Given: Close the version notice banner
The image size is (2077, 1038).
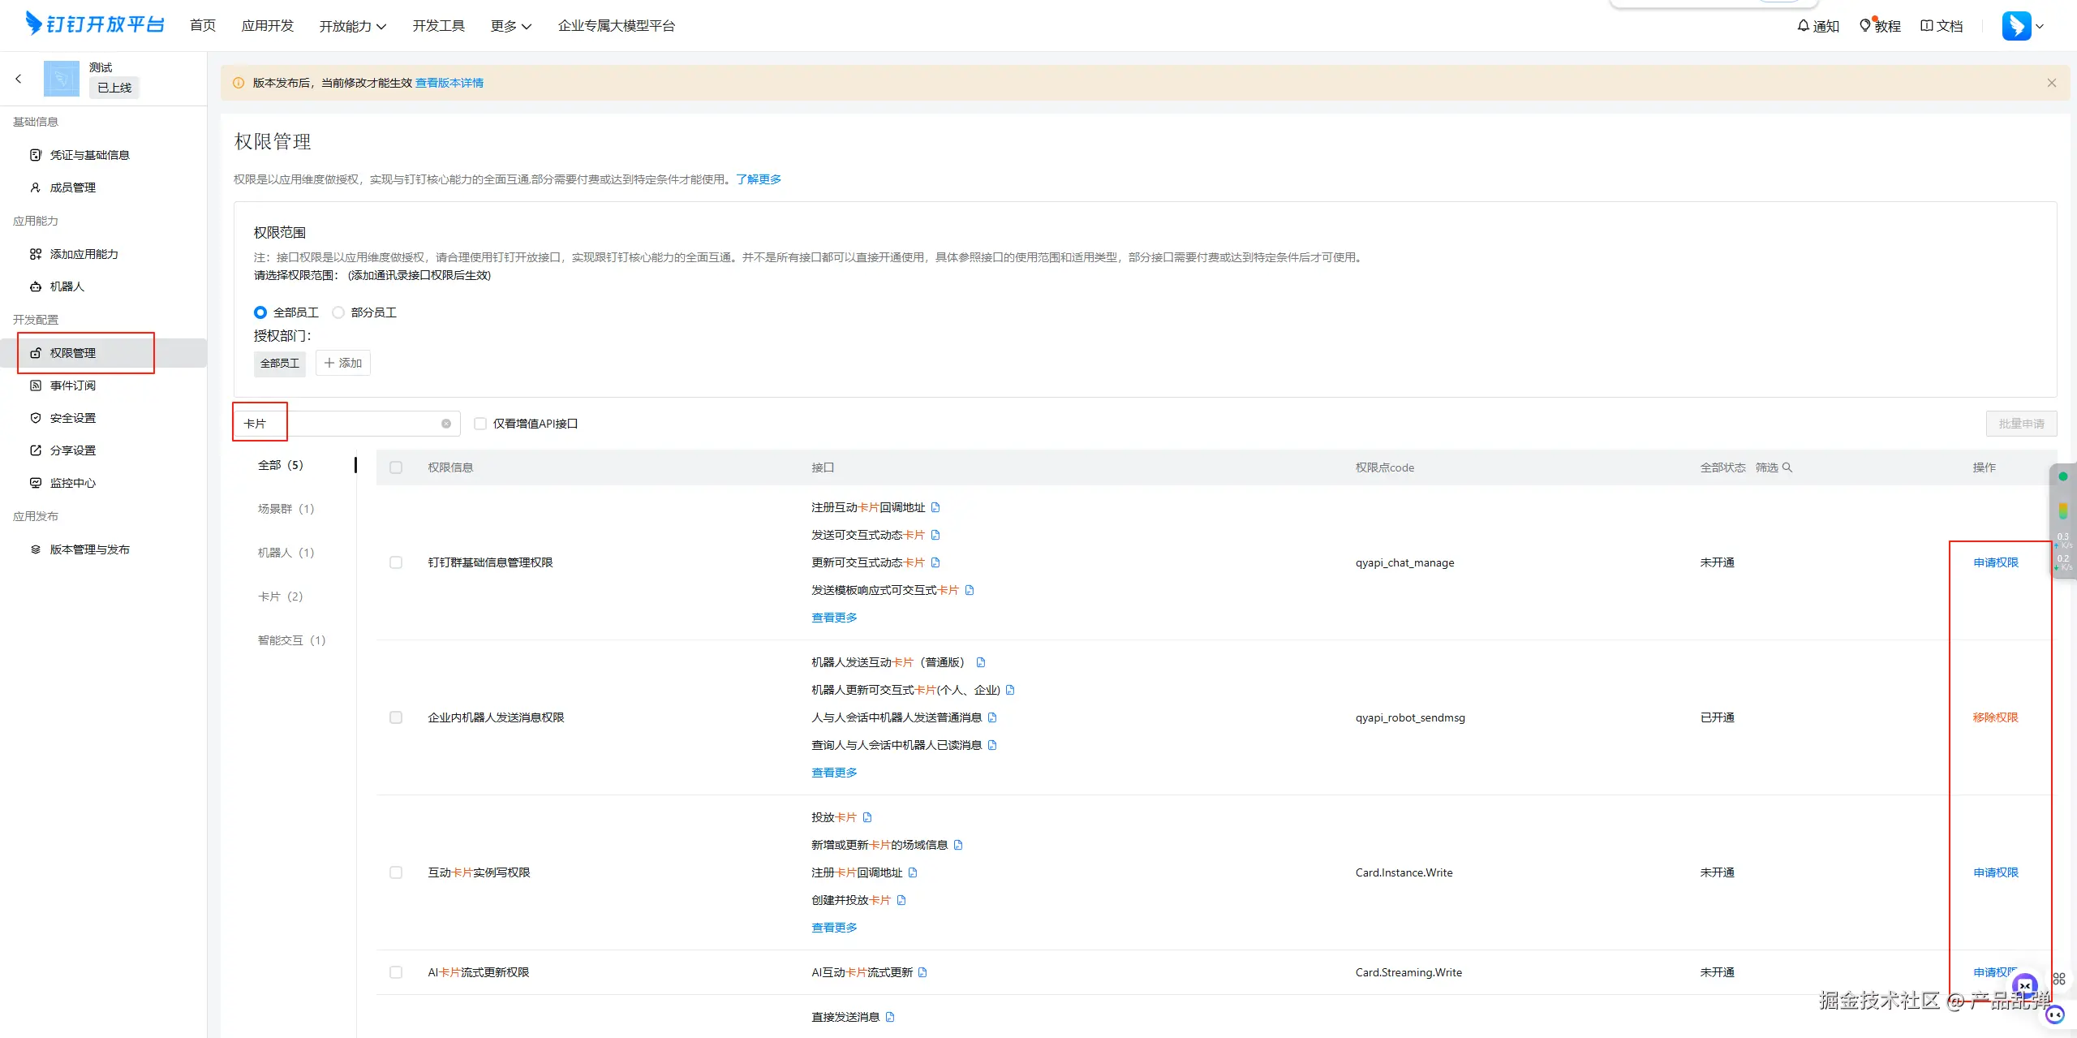Looking at the screenshot, I should point(2051,83).
